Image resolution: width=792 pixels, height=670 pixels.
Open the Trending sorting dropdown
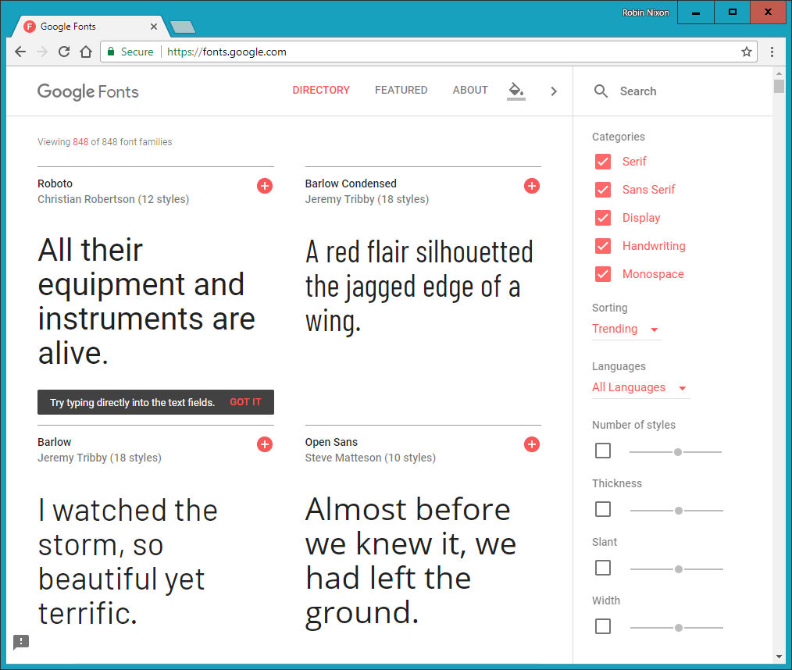pos(626,330)
